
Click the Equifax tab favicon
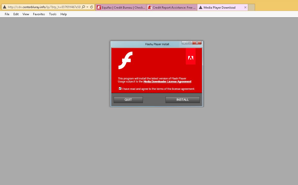pos(99,7)
